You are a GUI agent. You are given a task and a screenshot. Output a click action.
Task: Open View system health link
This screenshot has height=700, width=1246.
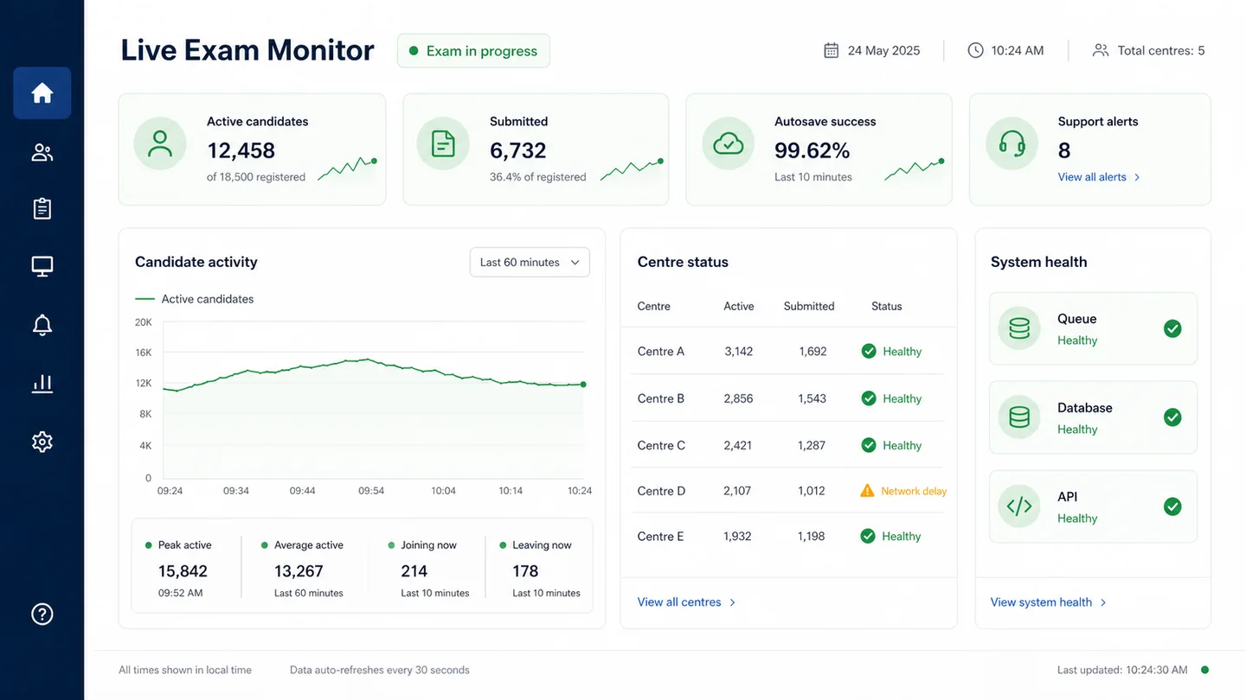tap(1041, 602)
